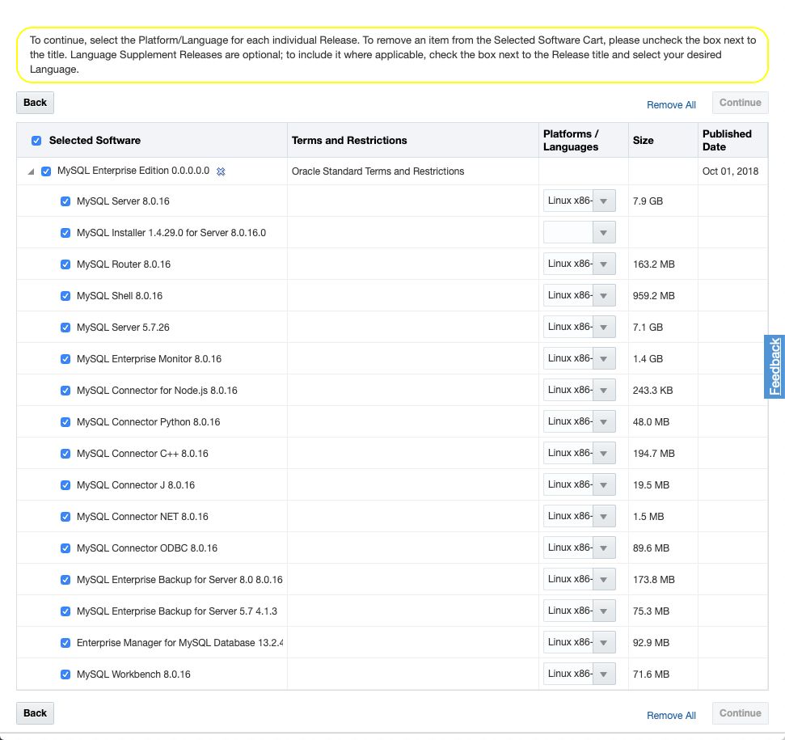Uncheck MySQL Shell 8.0.16 checkbox
Viewport: 785px width, 740px height.
point(65,296)
